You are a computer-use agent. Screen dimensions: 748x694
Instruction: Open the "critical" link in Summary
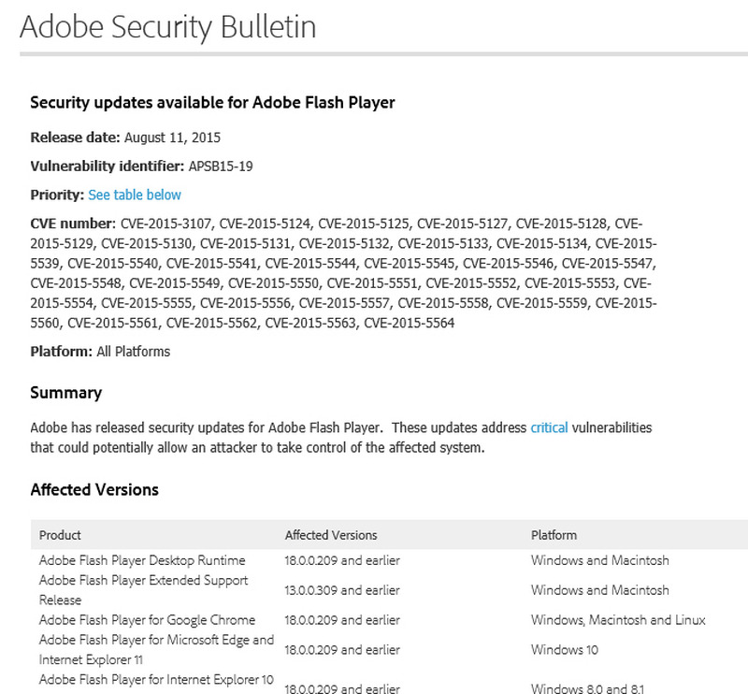[x=549, y=427]
